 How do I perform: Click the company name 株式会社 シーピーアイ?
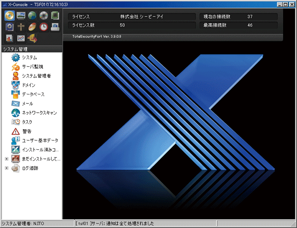coord(142,17)
